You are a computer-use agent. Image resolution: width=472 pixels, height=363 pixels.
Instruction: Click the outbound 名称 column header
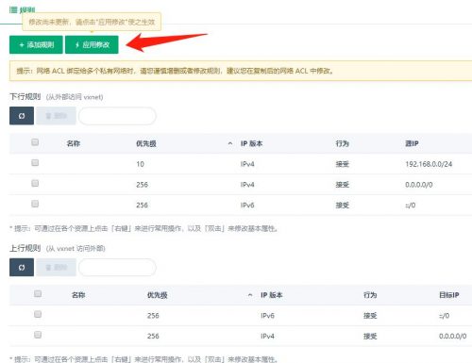coord(78,295)
